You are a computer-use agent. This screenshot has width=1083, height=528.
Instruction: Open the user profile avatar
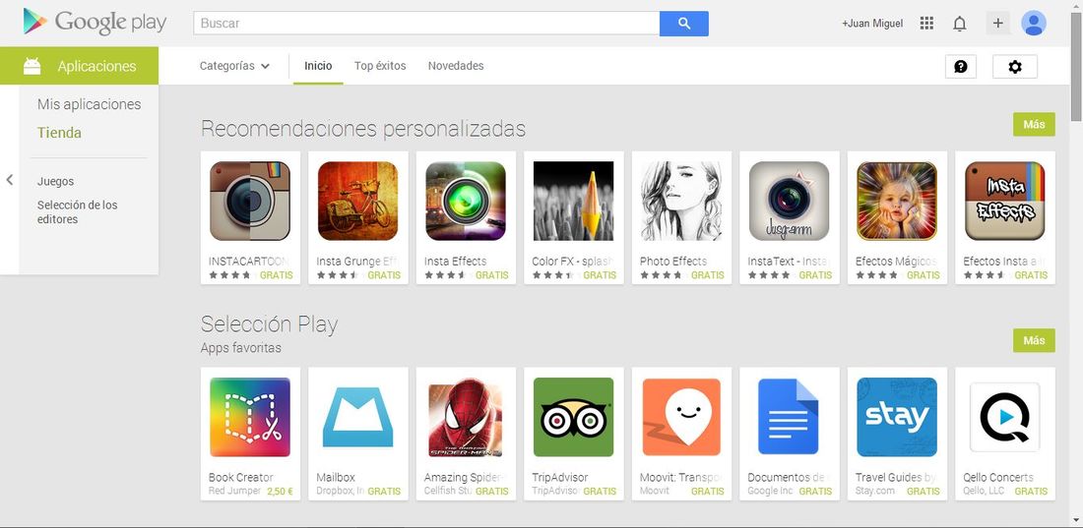pos(1033,24)
